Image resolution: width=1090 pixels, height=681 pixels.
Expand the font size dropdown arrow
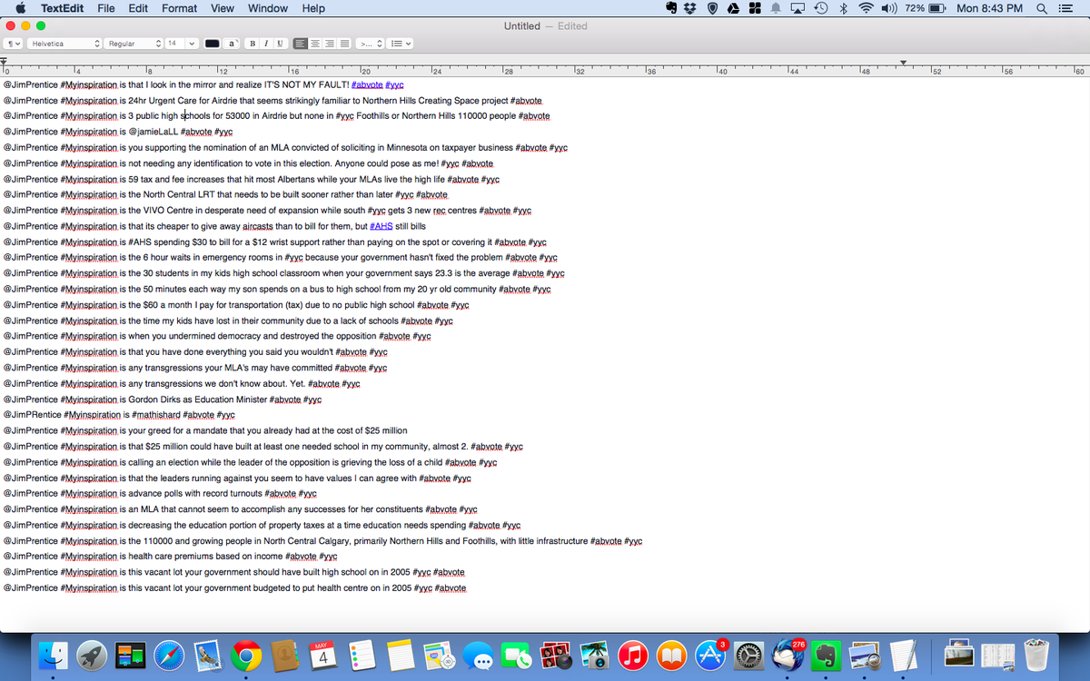click(x=192, y=44)
